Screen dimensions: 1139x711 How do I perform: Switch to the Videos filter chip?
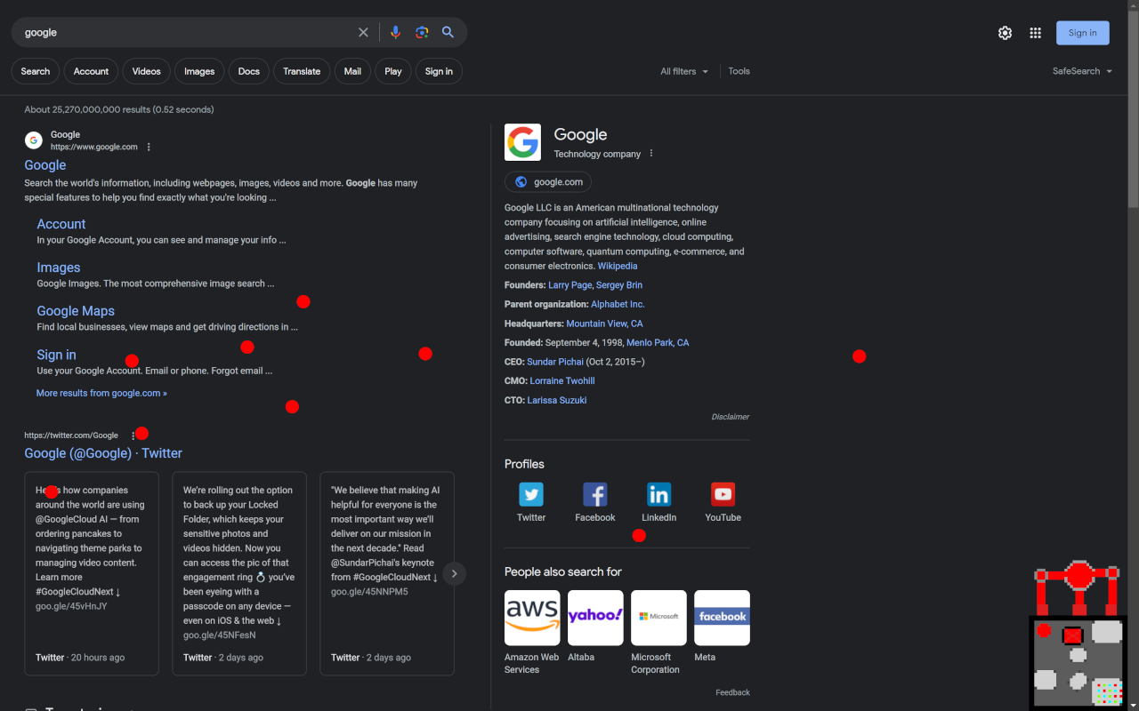pyautogui.click(x=147, y=71)
